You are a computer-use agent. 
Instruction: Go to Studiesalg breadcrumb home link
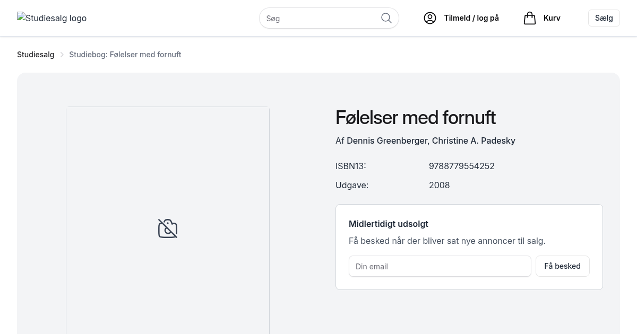point(36,55)
